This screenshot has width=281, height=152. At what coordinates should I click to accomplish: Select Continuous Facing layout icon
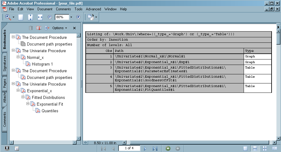click(265, 148)
